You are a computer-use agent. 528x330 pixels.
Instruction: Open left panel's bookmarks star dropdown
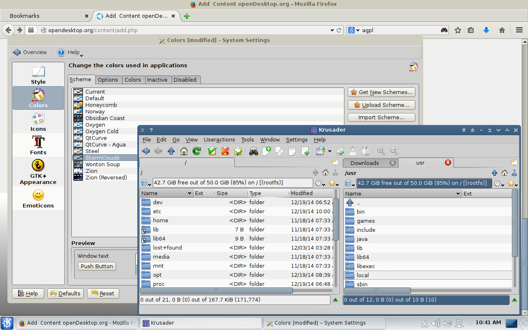click(x=334, y=183)
